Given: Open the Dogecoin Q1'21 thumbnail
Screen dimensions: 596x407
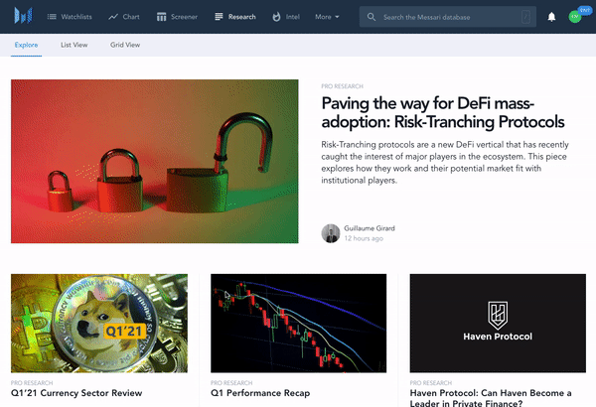Looking at the screenshot, I should (x=99, y=323).
